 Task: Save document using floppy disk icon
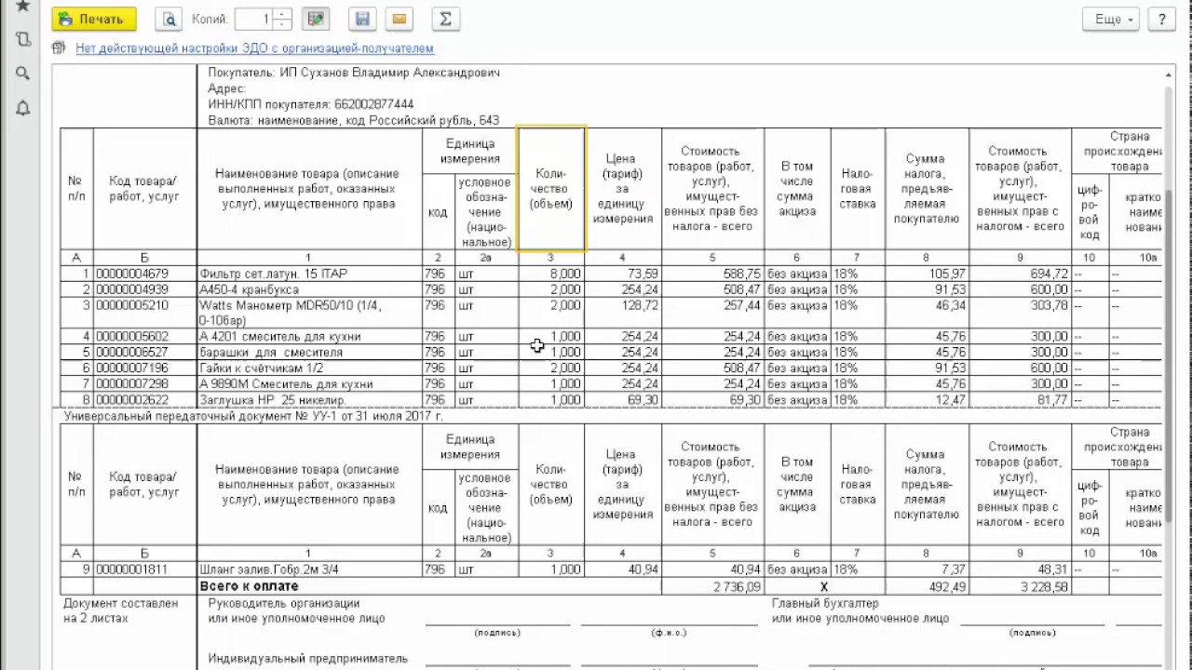(x=362, y=19)
